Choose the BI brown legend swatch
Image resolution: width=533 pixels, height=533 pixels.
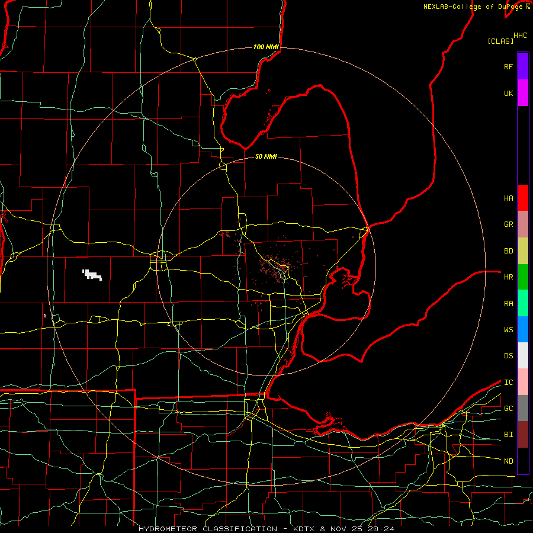[x=523, y=435]
